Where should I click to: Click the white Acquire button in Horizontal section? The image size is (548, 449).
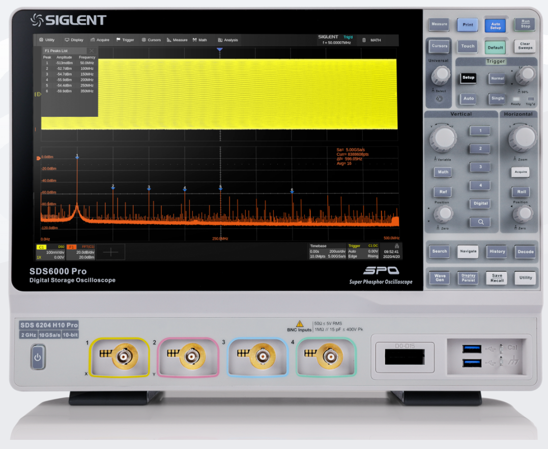(521, 172)
